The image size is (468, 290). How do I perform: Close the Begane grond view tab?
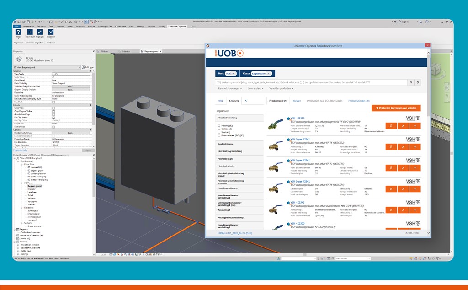point(160,51)
